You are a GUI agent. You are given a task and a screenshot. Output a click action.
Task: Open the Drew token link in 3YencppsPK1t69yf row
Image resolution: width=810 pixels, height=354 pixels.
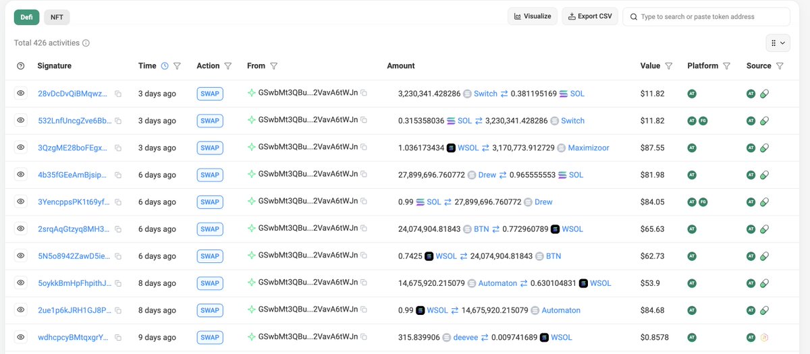tap(543, 202)
